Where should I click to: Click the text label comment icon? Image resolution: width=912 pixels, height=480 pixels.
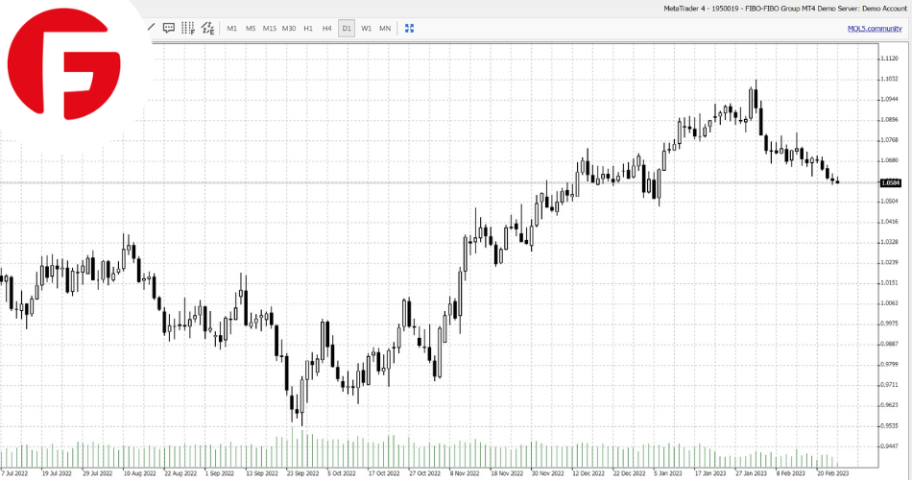tap(169, 28)
